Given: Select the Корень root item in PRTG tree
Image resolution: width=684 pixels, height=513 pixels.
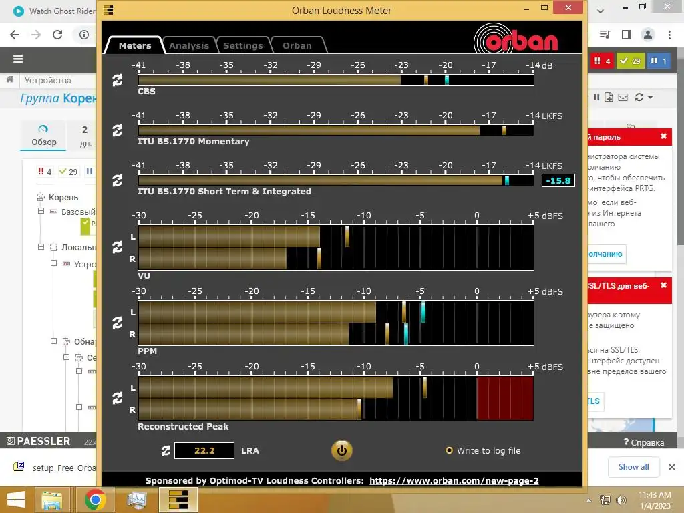Looking at the screenshot, I should click(63, 198).
